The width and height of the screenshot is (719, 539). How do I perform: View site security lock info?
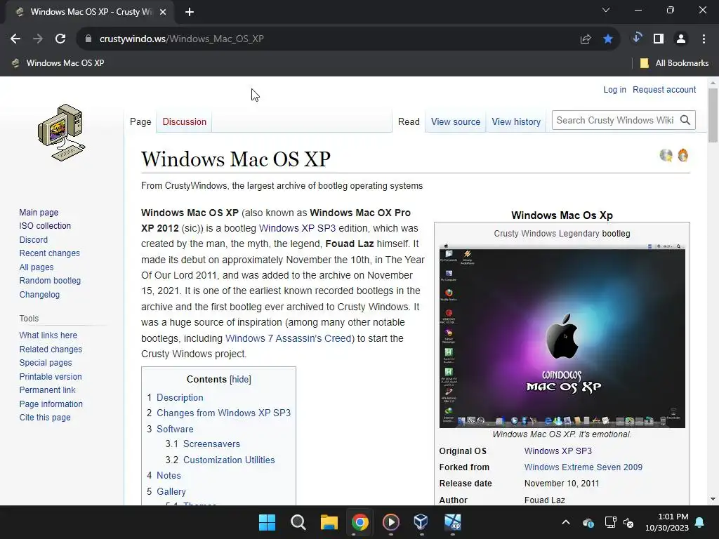[88, 39]
